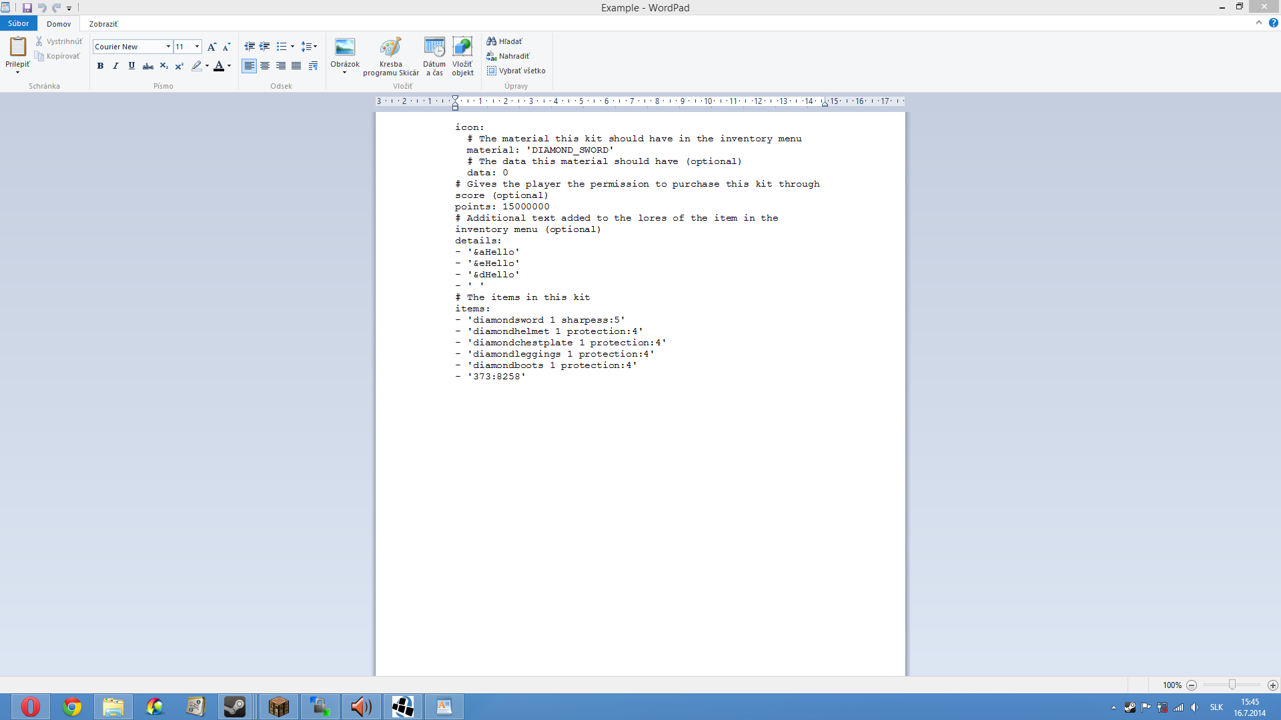Viewport: 1281px width, 720px height.
Task: Open the font color dropdown arrow
Action: click(x=229, y=66)
